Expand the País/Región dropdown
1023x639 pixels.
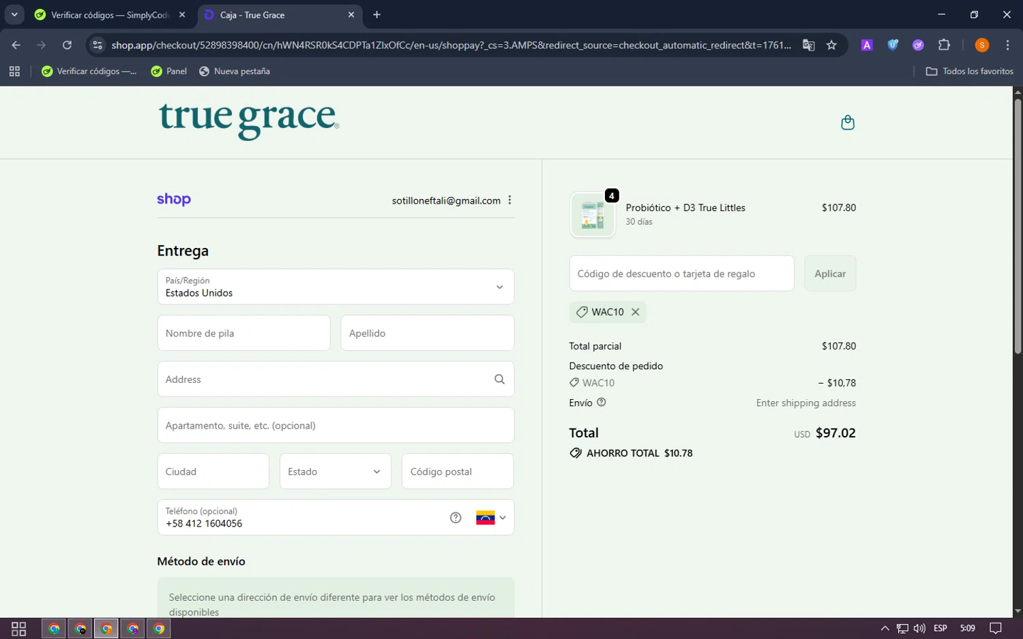[336, 287]
